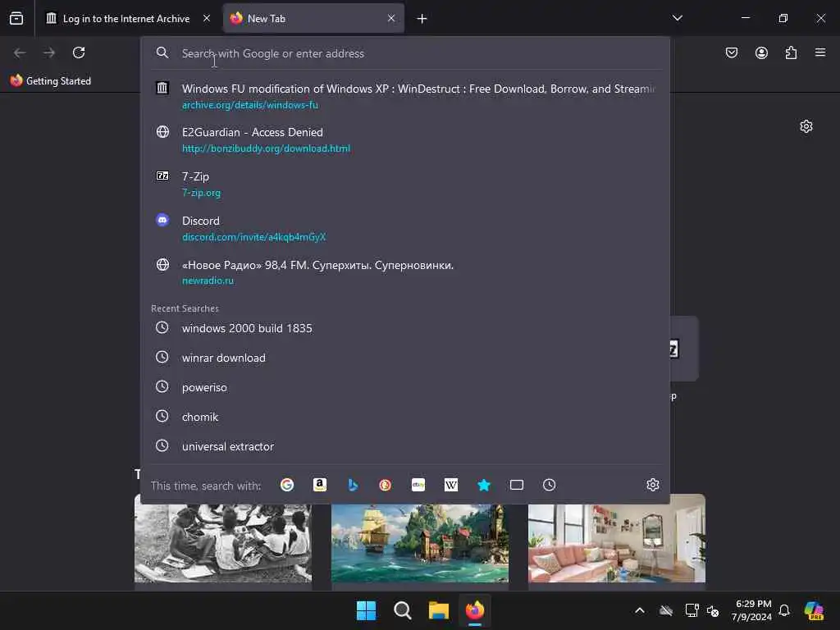Open the list all tabs dropdown
This screenshot has width=840, height=630.
(x=677, y=18)
